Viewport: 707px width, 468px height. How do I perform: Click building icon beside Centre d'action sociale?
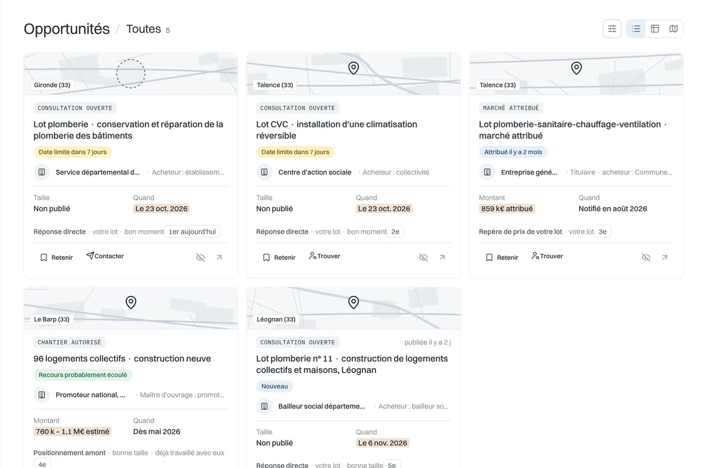point(264,172)
